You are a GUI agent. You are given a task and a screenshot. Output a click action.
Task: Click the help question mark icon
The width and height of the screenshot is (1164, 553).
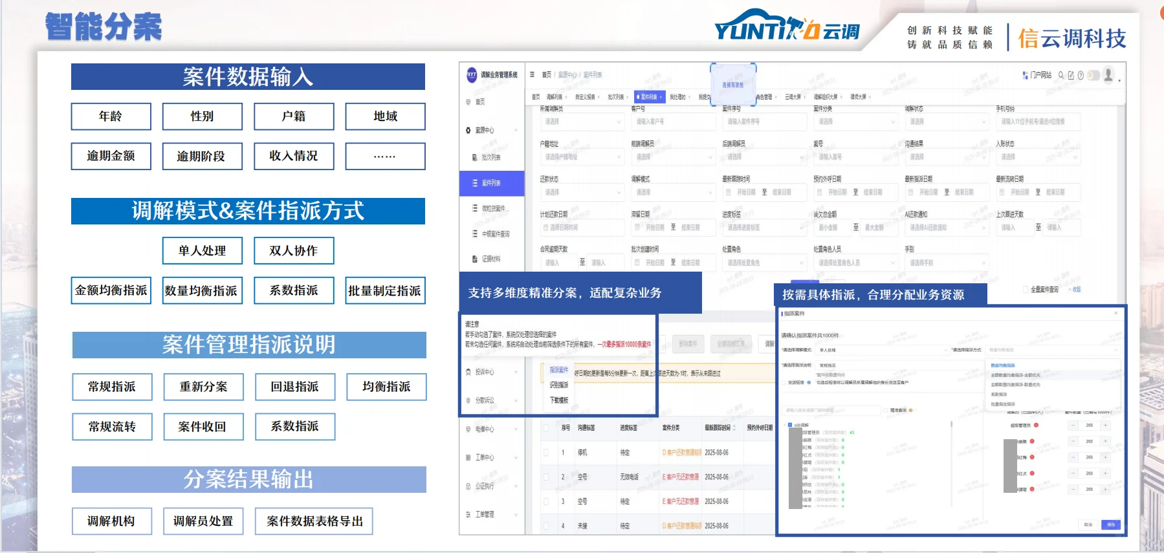click(x=1081, y=75)
